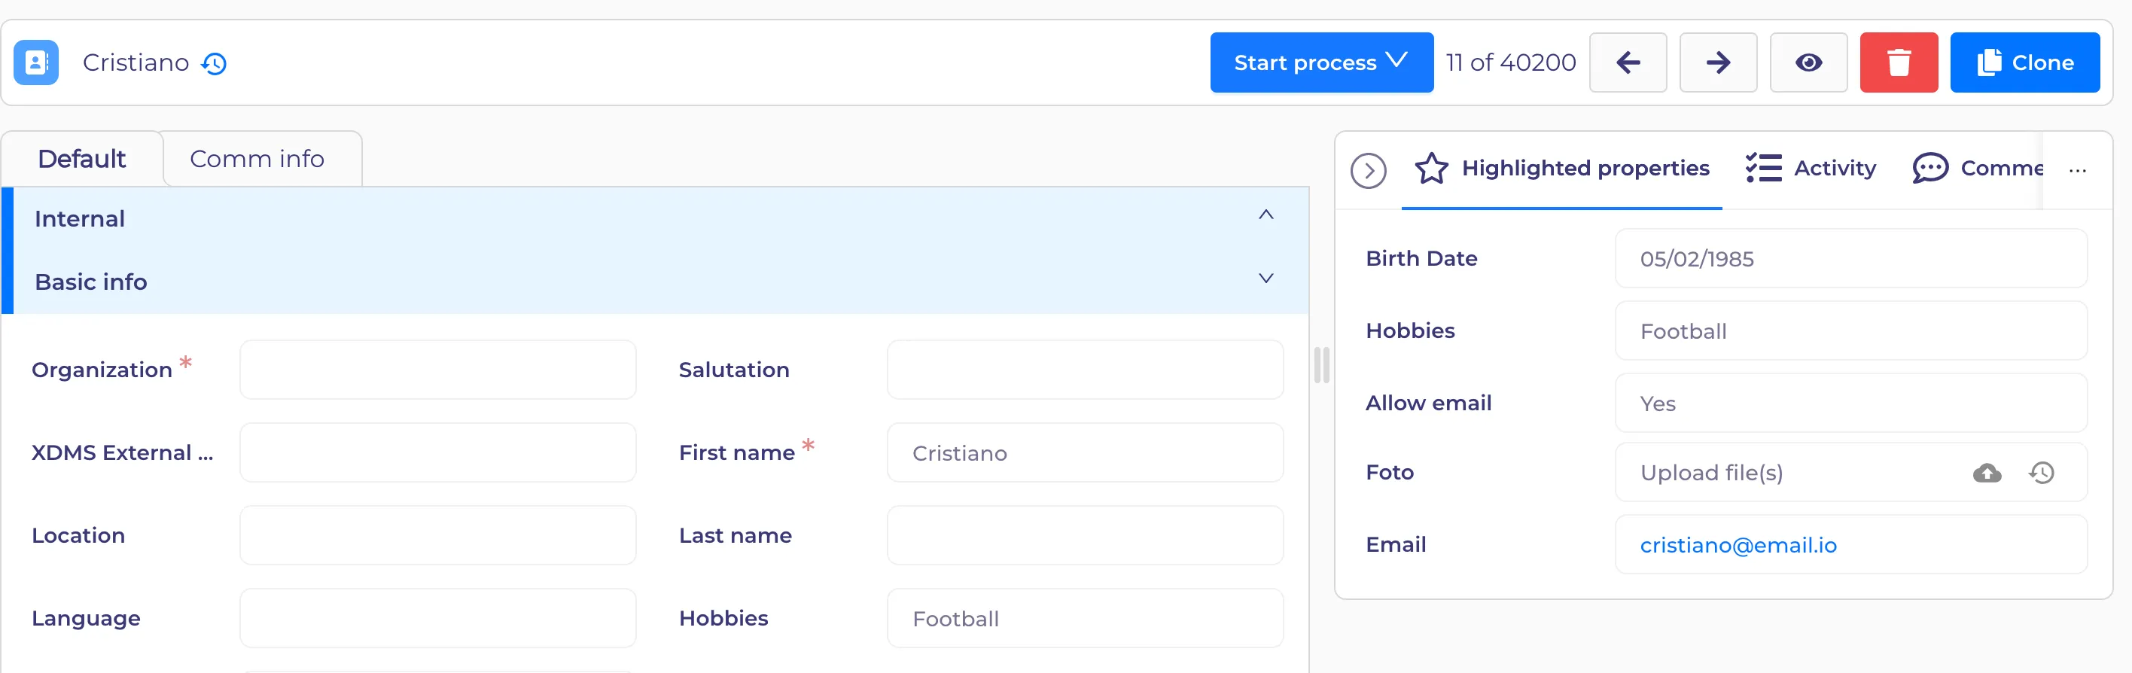Switch to the Activity tab
This screenshot has width=2132, height=673.
pos(1811,168)
